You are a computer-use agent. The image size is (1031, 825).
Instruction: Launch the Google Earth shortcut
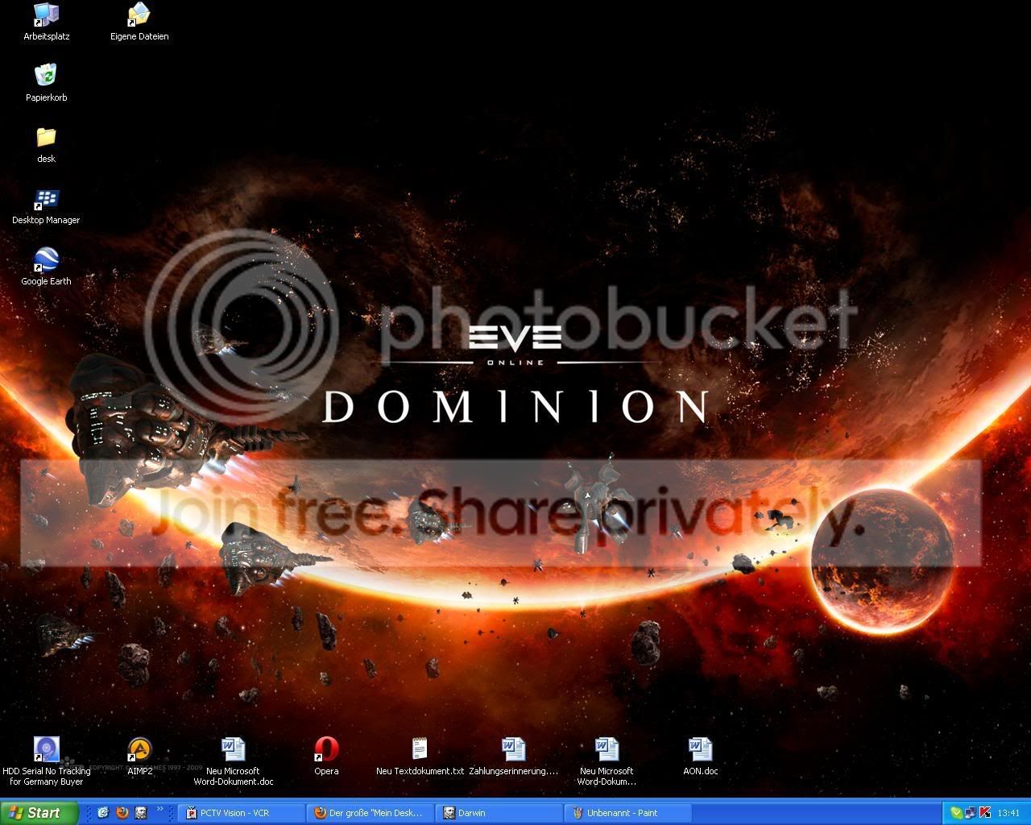46,267
